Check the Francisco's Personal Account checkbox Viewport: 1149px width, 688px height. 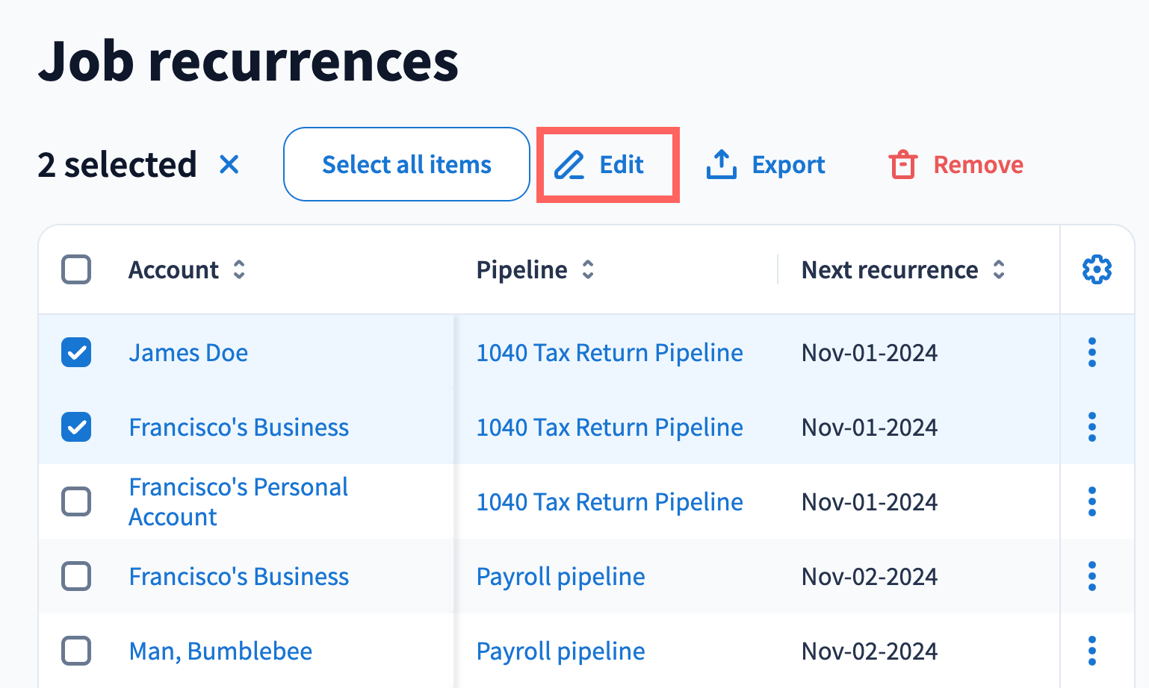click(76, 501)
